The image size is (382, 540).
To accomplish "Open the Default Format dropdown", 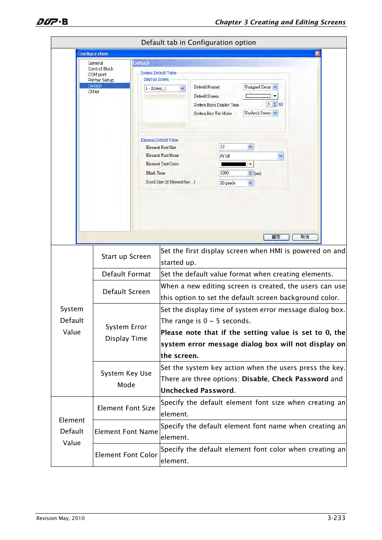I will [x=275, y=87].
